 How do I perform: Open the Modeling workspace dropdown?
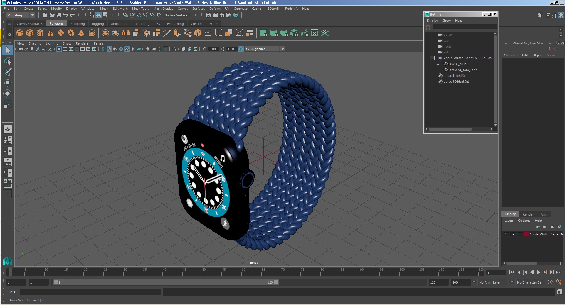[x=21, y=15]
